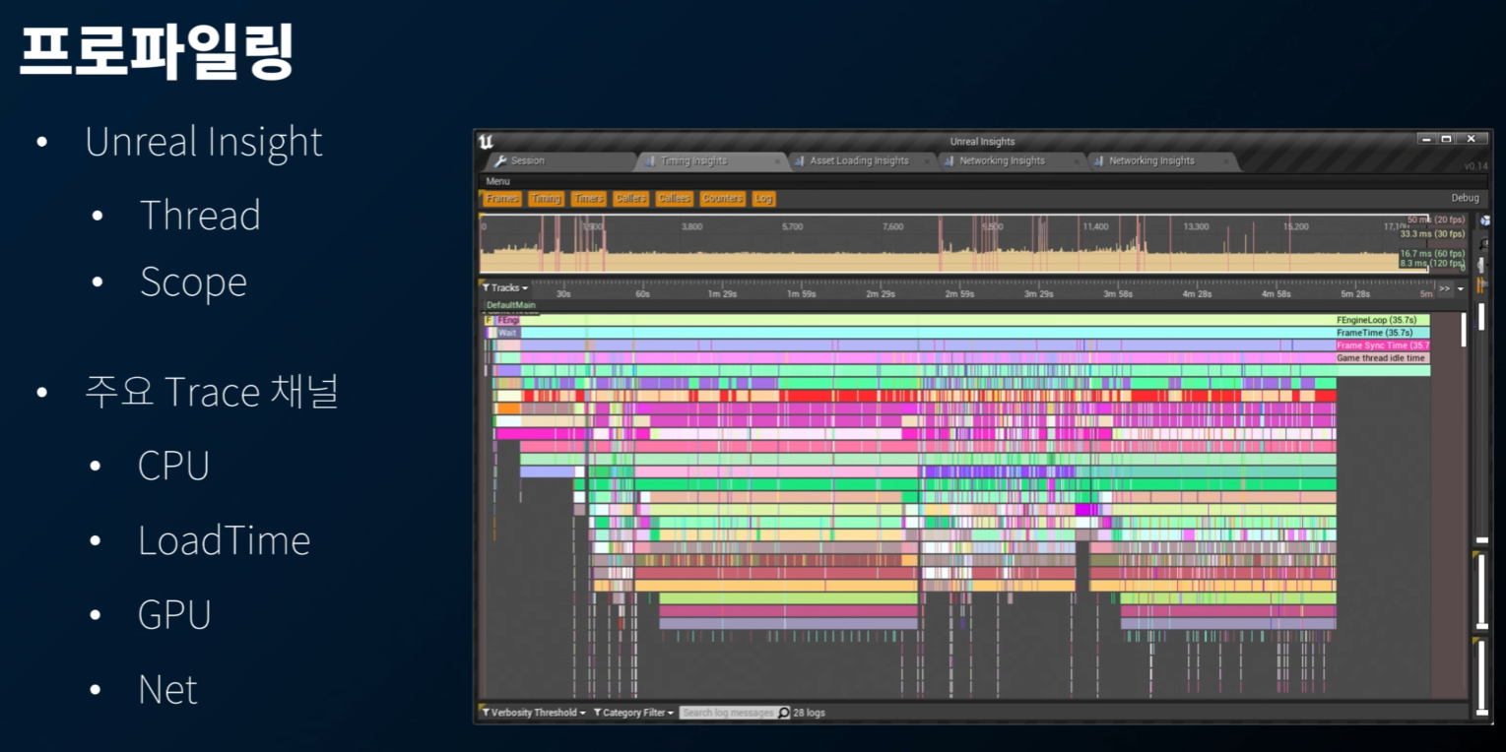This screenshot has height=752, width=1506.
Task: Click the chart icon on Timing Insights tab
Action: click(650, 161)
